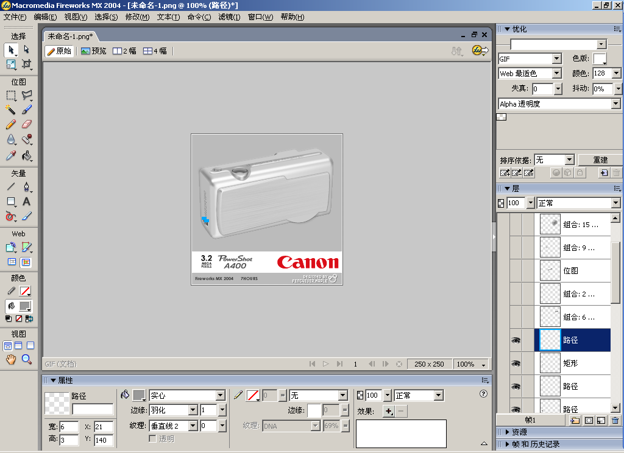Viewport: 624px width, 453px height.
Task: Click the new layer button
Action: pos(574,420)
